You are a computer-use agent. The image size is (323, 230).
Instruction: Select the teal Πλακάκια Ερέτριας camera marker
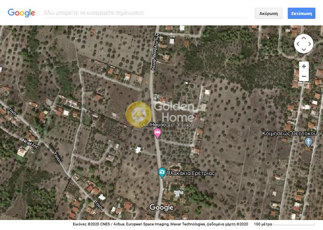(x=162, y=173)
